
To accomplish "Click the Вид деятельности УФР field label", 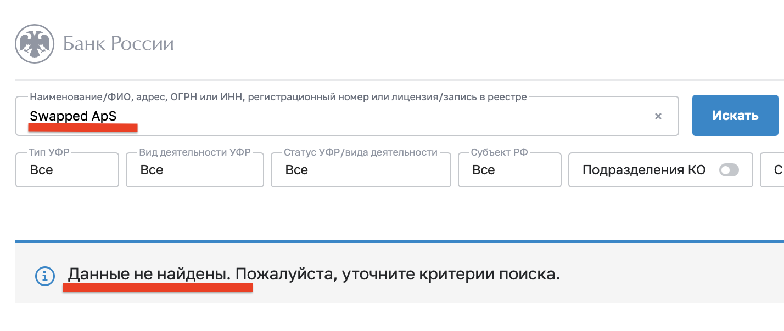I will click(194, 152).
